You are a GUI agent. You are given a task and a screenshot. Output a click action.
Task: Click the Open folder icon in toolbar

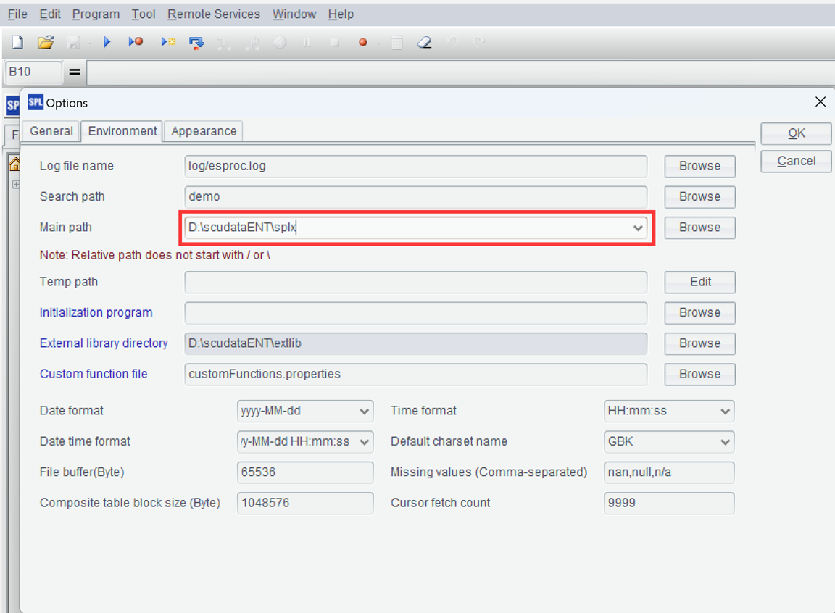pos(46,43)
